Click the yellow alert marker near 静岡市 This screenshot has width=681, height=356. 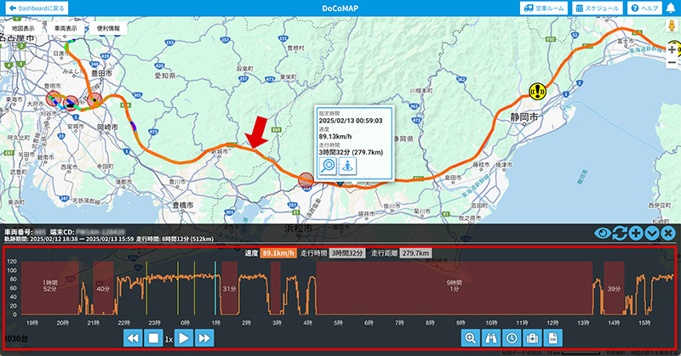click(536, 90)
